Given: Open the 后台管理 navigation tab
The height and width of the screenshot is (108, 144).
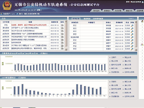Looking at the screenshot, I should (x=140, y=11).
